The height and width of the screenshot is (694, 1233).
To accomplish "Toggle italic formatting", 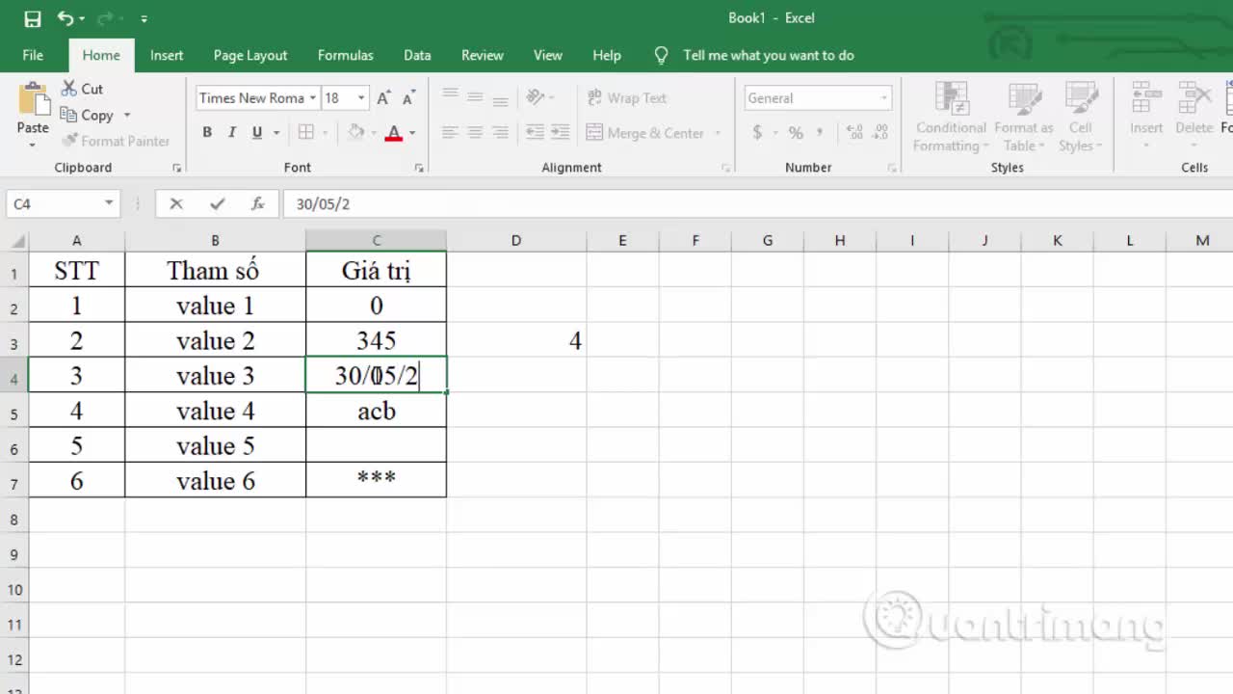I will click(x=232, y=133).
